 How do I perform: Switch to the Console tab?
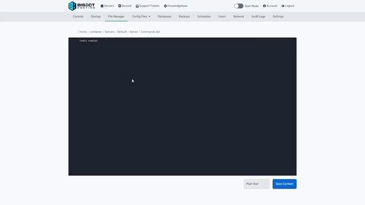[x=78, y=17]
